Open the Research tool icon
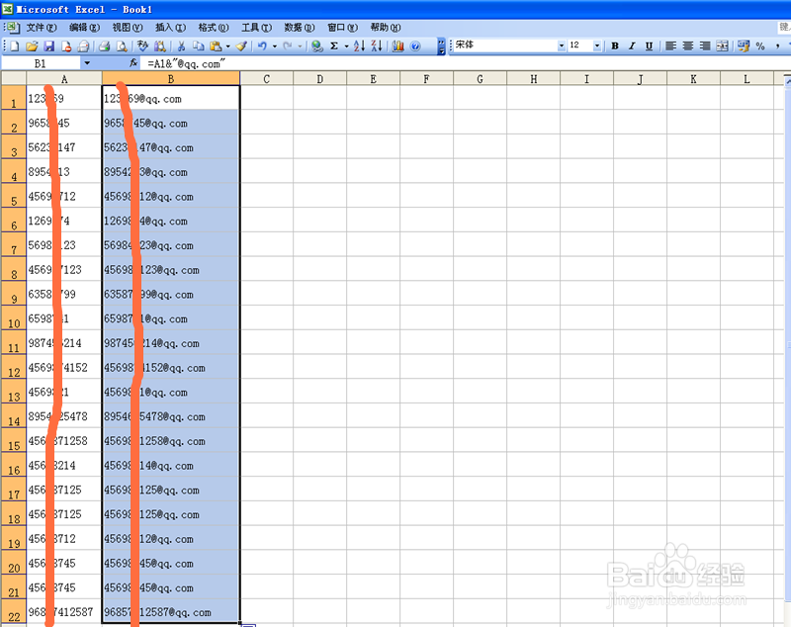Screen dimensions: 791x627 pyautogui.click(x=160, y=46)
